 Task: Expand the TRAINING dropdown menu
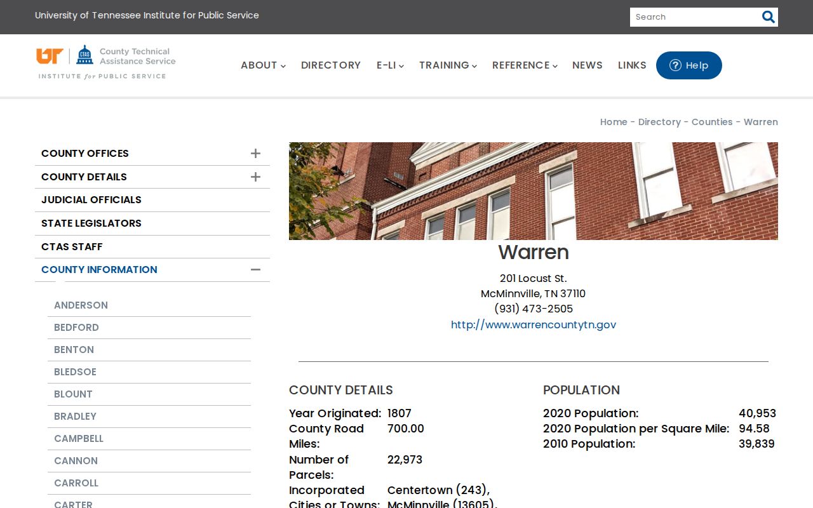pos(448,65)
